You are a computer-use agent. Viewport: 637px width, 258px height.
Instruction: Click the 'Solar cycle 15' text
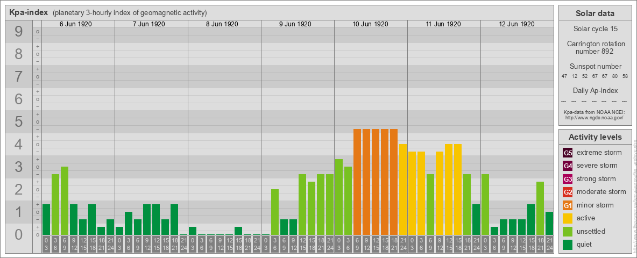pos(595,29)
